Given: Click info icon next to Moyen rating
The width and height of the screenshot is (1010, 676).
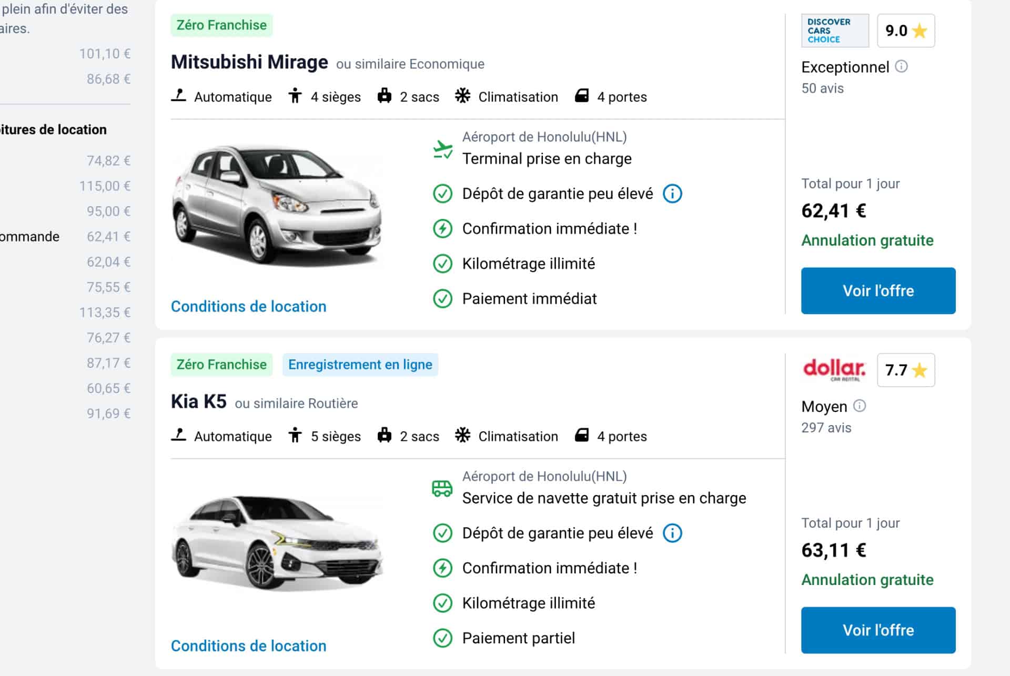Looking at the screenshot, I should click(x=859, y=406).
